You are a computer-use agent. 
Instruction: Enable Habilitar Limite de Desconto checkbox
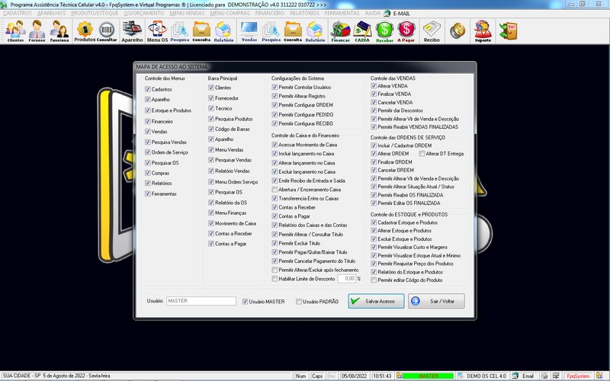click(x=275, y=279)
